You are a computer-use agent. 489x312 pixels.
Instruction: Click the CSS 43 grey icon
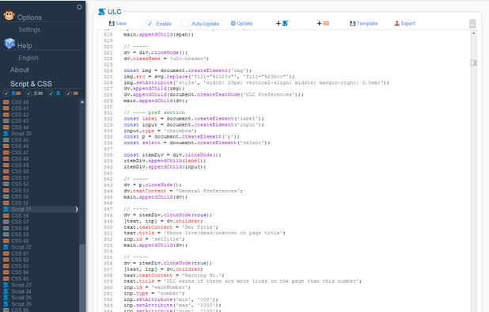click(x=6, y=121)
